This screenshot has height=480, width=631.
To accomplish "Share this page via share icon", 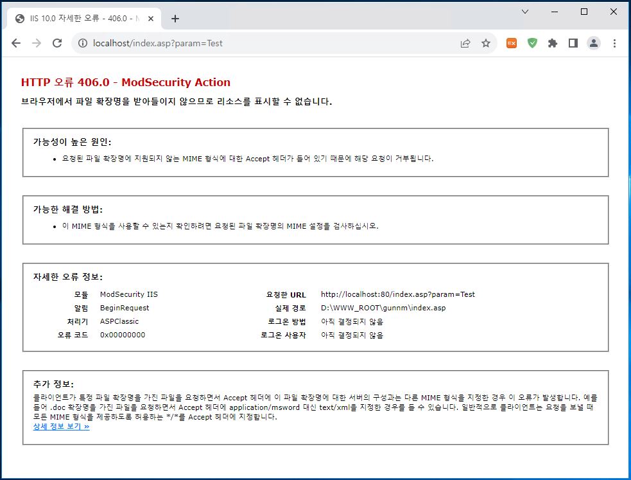I will tap(465, 43).
